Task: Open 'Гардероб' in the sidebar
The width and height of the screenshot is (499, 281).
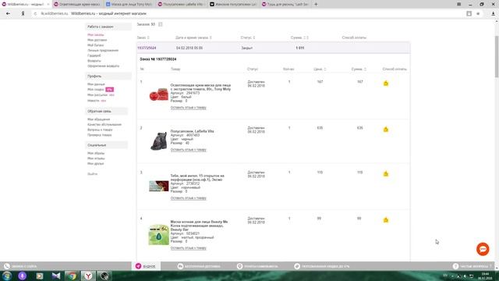Action: coord(94,55)
